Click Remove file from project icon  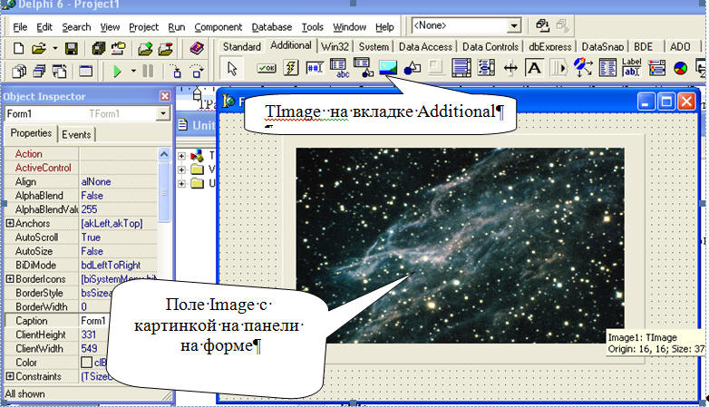tap(166, 48)
